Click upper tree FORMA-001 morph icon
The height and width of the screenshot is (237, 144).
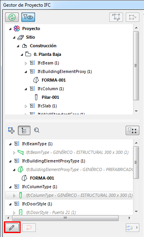36,80
